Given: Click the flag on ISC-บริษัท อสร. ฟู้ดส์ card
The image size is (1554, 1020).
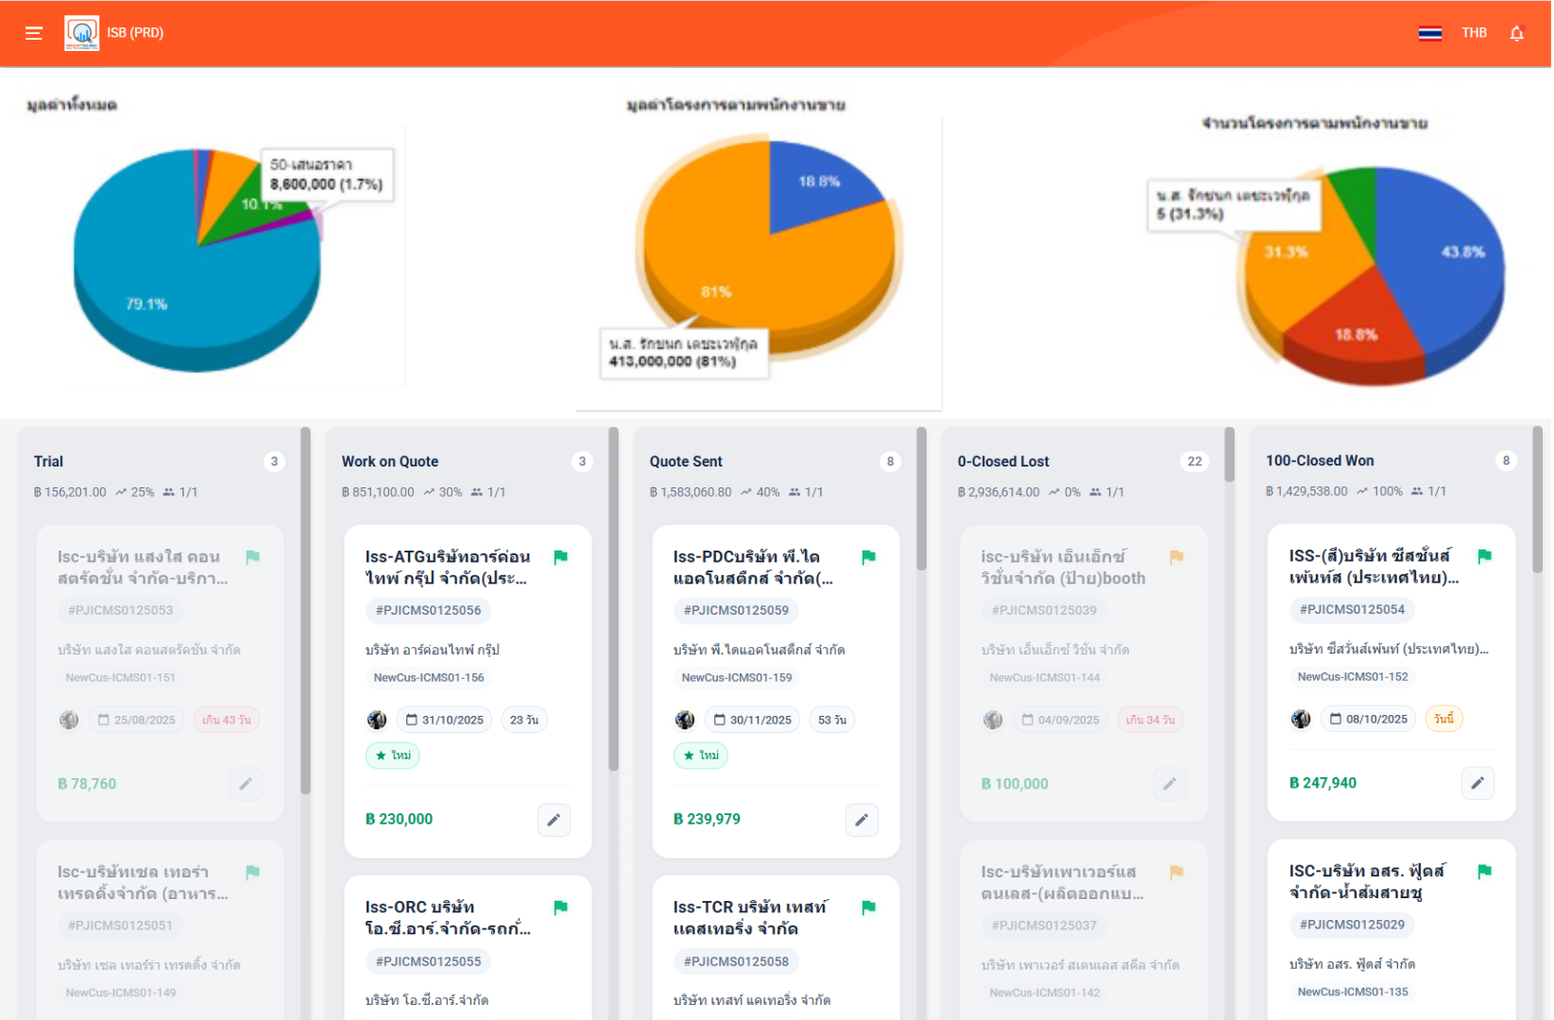Looking at the screenshot, I should 1484,871.
